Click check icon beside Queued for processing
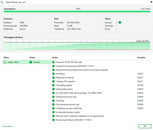The width and height of the screenshot is (153, 130). 53,66
